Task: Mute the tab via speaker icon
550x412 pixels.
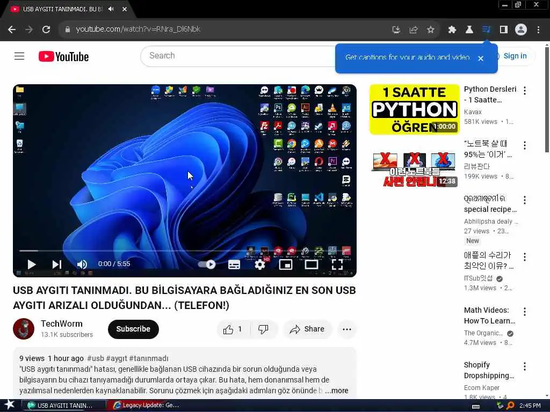Action: 111,9
